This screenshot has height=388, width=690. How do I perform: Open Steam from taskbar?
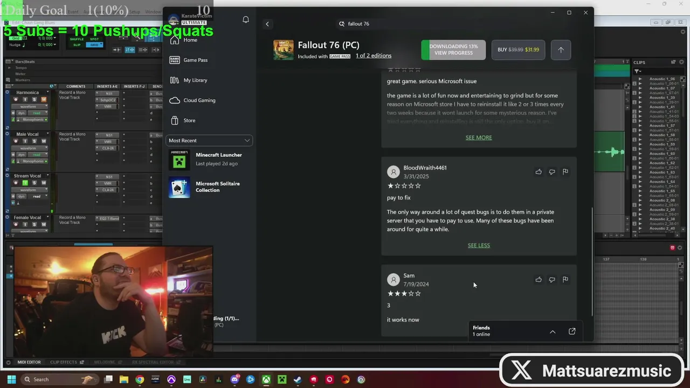tap(298, 379)
